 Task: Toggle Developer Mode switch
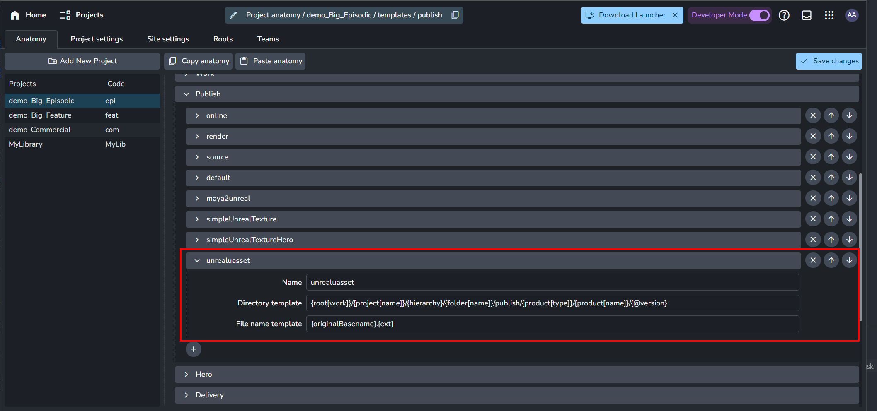759,15
